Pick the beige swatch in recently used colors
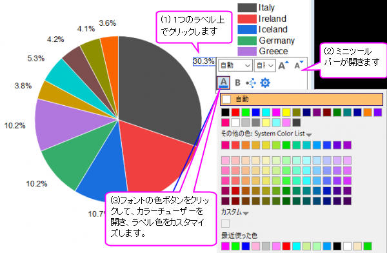Viewport: 387px width, 253px height. (x=357, y=246)
